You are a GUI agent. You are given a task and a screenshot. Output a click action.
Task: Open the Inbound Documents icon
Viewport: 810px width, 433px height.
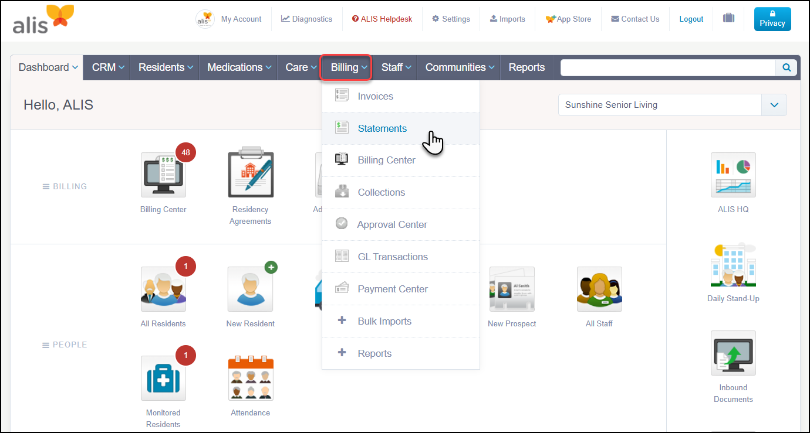[733, 353]
